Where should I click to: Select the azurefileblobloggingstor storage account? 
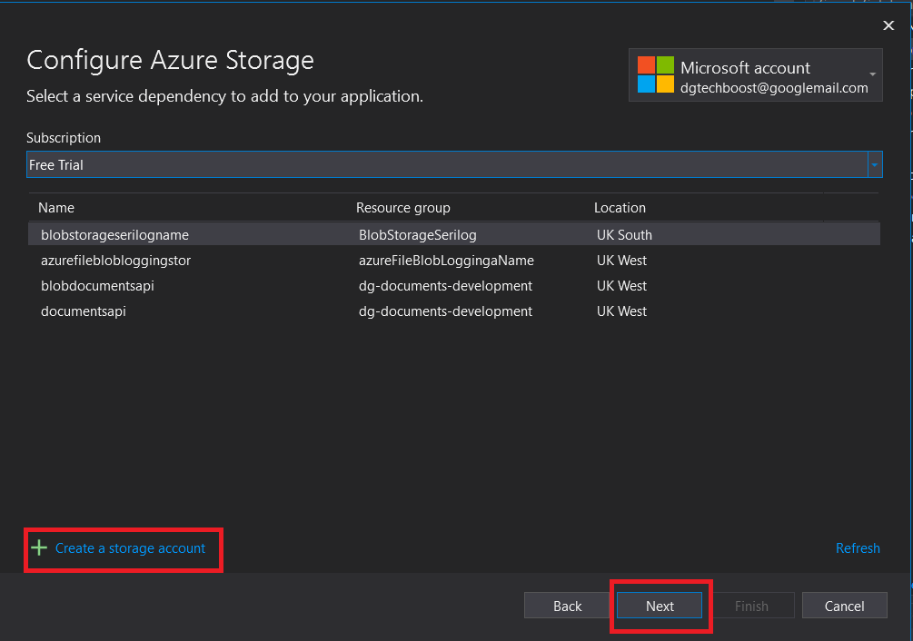(x=115, y=261)
